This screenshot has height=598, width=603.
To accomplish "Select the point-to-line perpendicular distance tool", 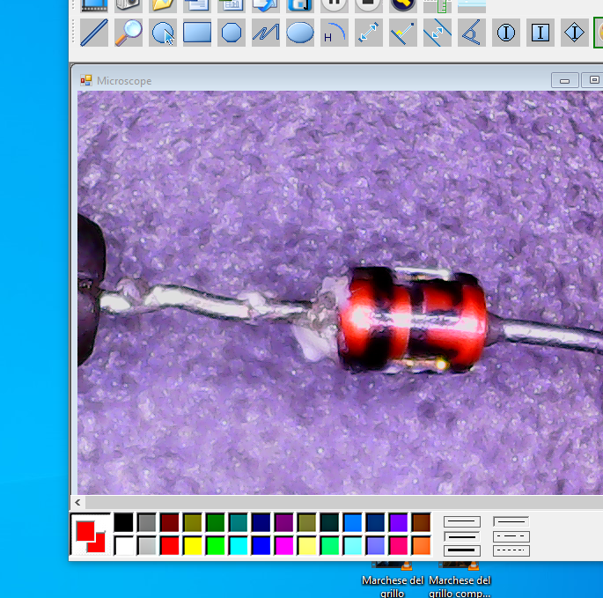I will coord(403,33).
